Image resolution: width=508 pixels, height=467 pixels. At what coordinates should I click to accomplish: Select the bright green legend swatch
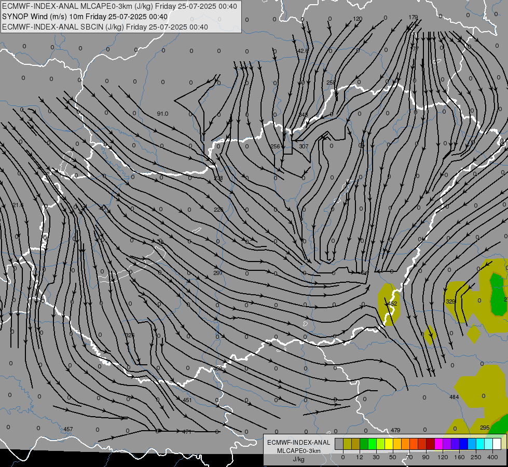coord(372,444)
